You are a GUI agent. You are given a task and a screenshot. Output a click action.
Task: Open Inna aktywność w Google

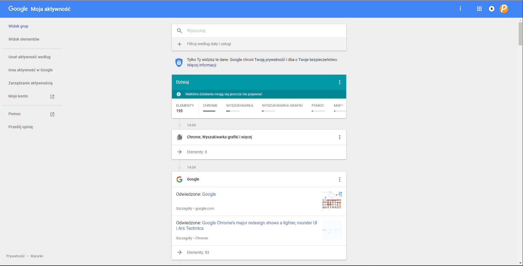coord(31,70)
